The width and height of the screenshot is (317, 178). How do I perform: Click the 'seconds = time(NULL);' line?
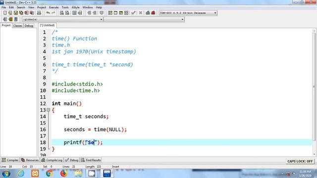tap(95, 130)
